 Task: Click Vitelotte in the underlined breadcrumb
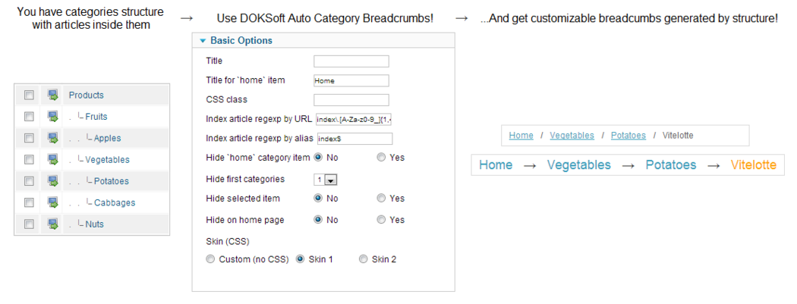click(678, 136)
